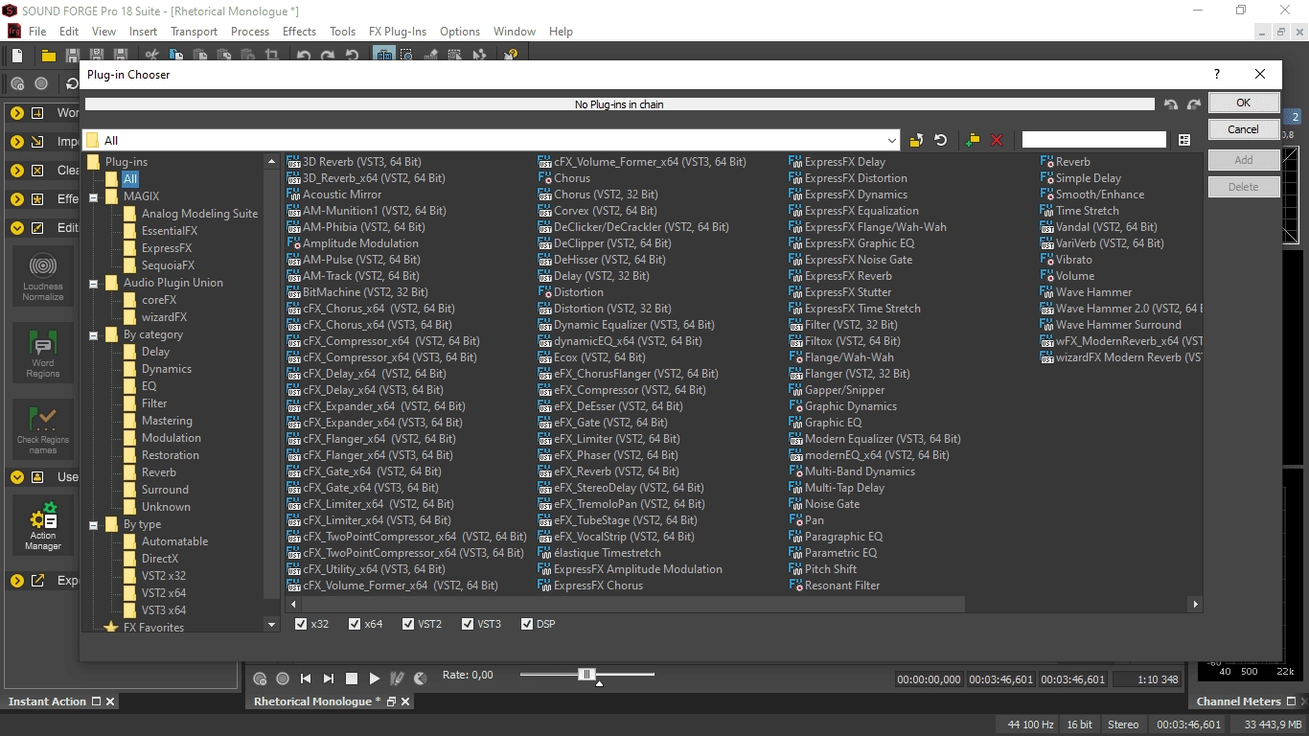Click the What's This help icon
This screenshot has height=736, width=1309.
pyautogui.click(x=511, y=56)
